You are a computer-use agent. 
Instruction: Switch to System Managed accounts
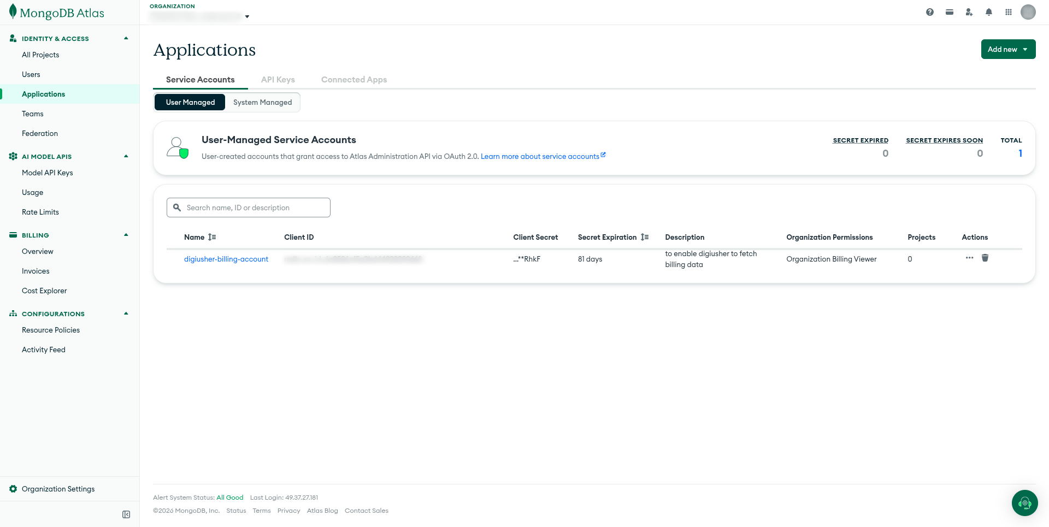pyautogui.click(x=263, y=102)
